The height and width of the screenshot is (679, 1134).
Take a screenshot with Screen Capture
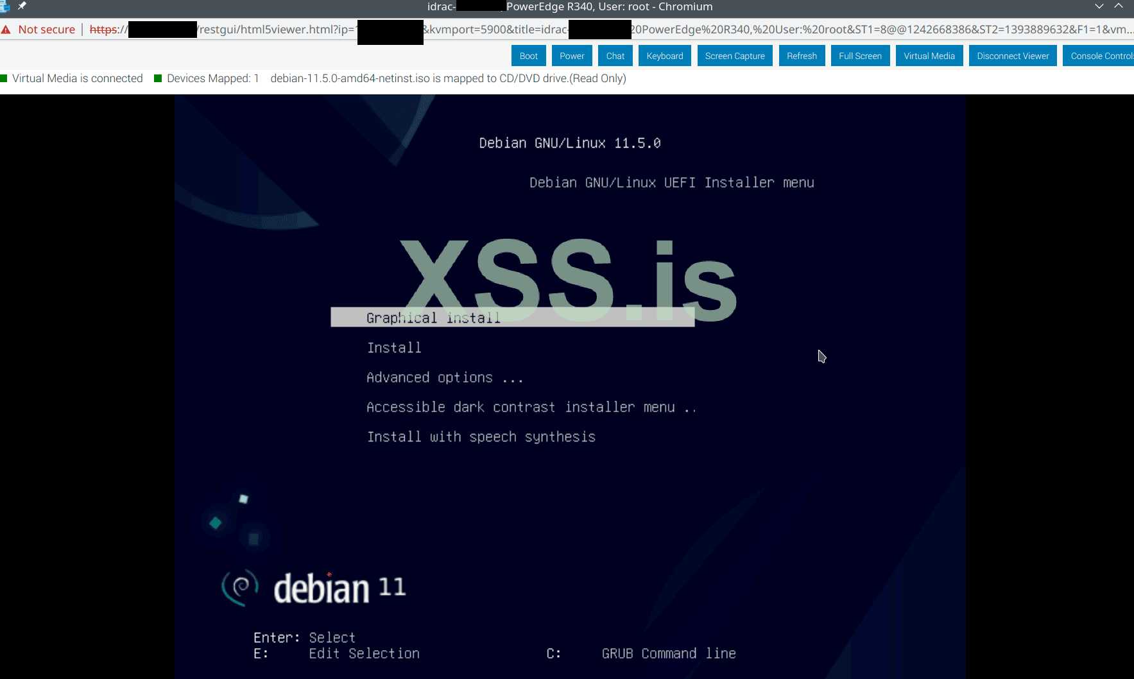click(x=735, y=55)
